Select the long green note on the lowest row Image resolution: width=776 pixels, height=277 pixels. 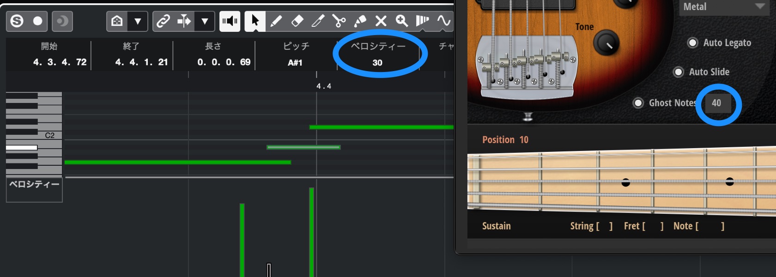pyautogui.click(x=178, y=162)
